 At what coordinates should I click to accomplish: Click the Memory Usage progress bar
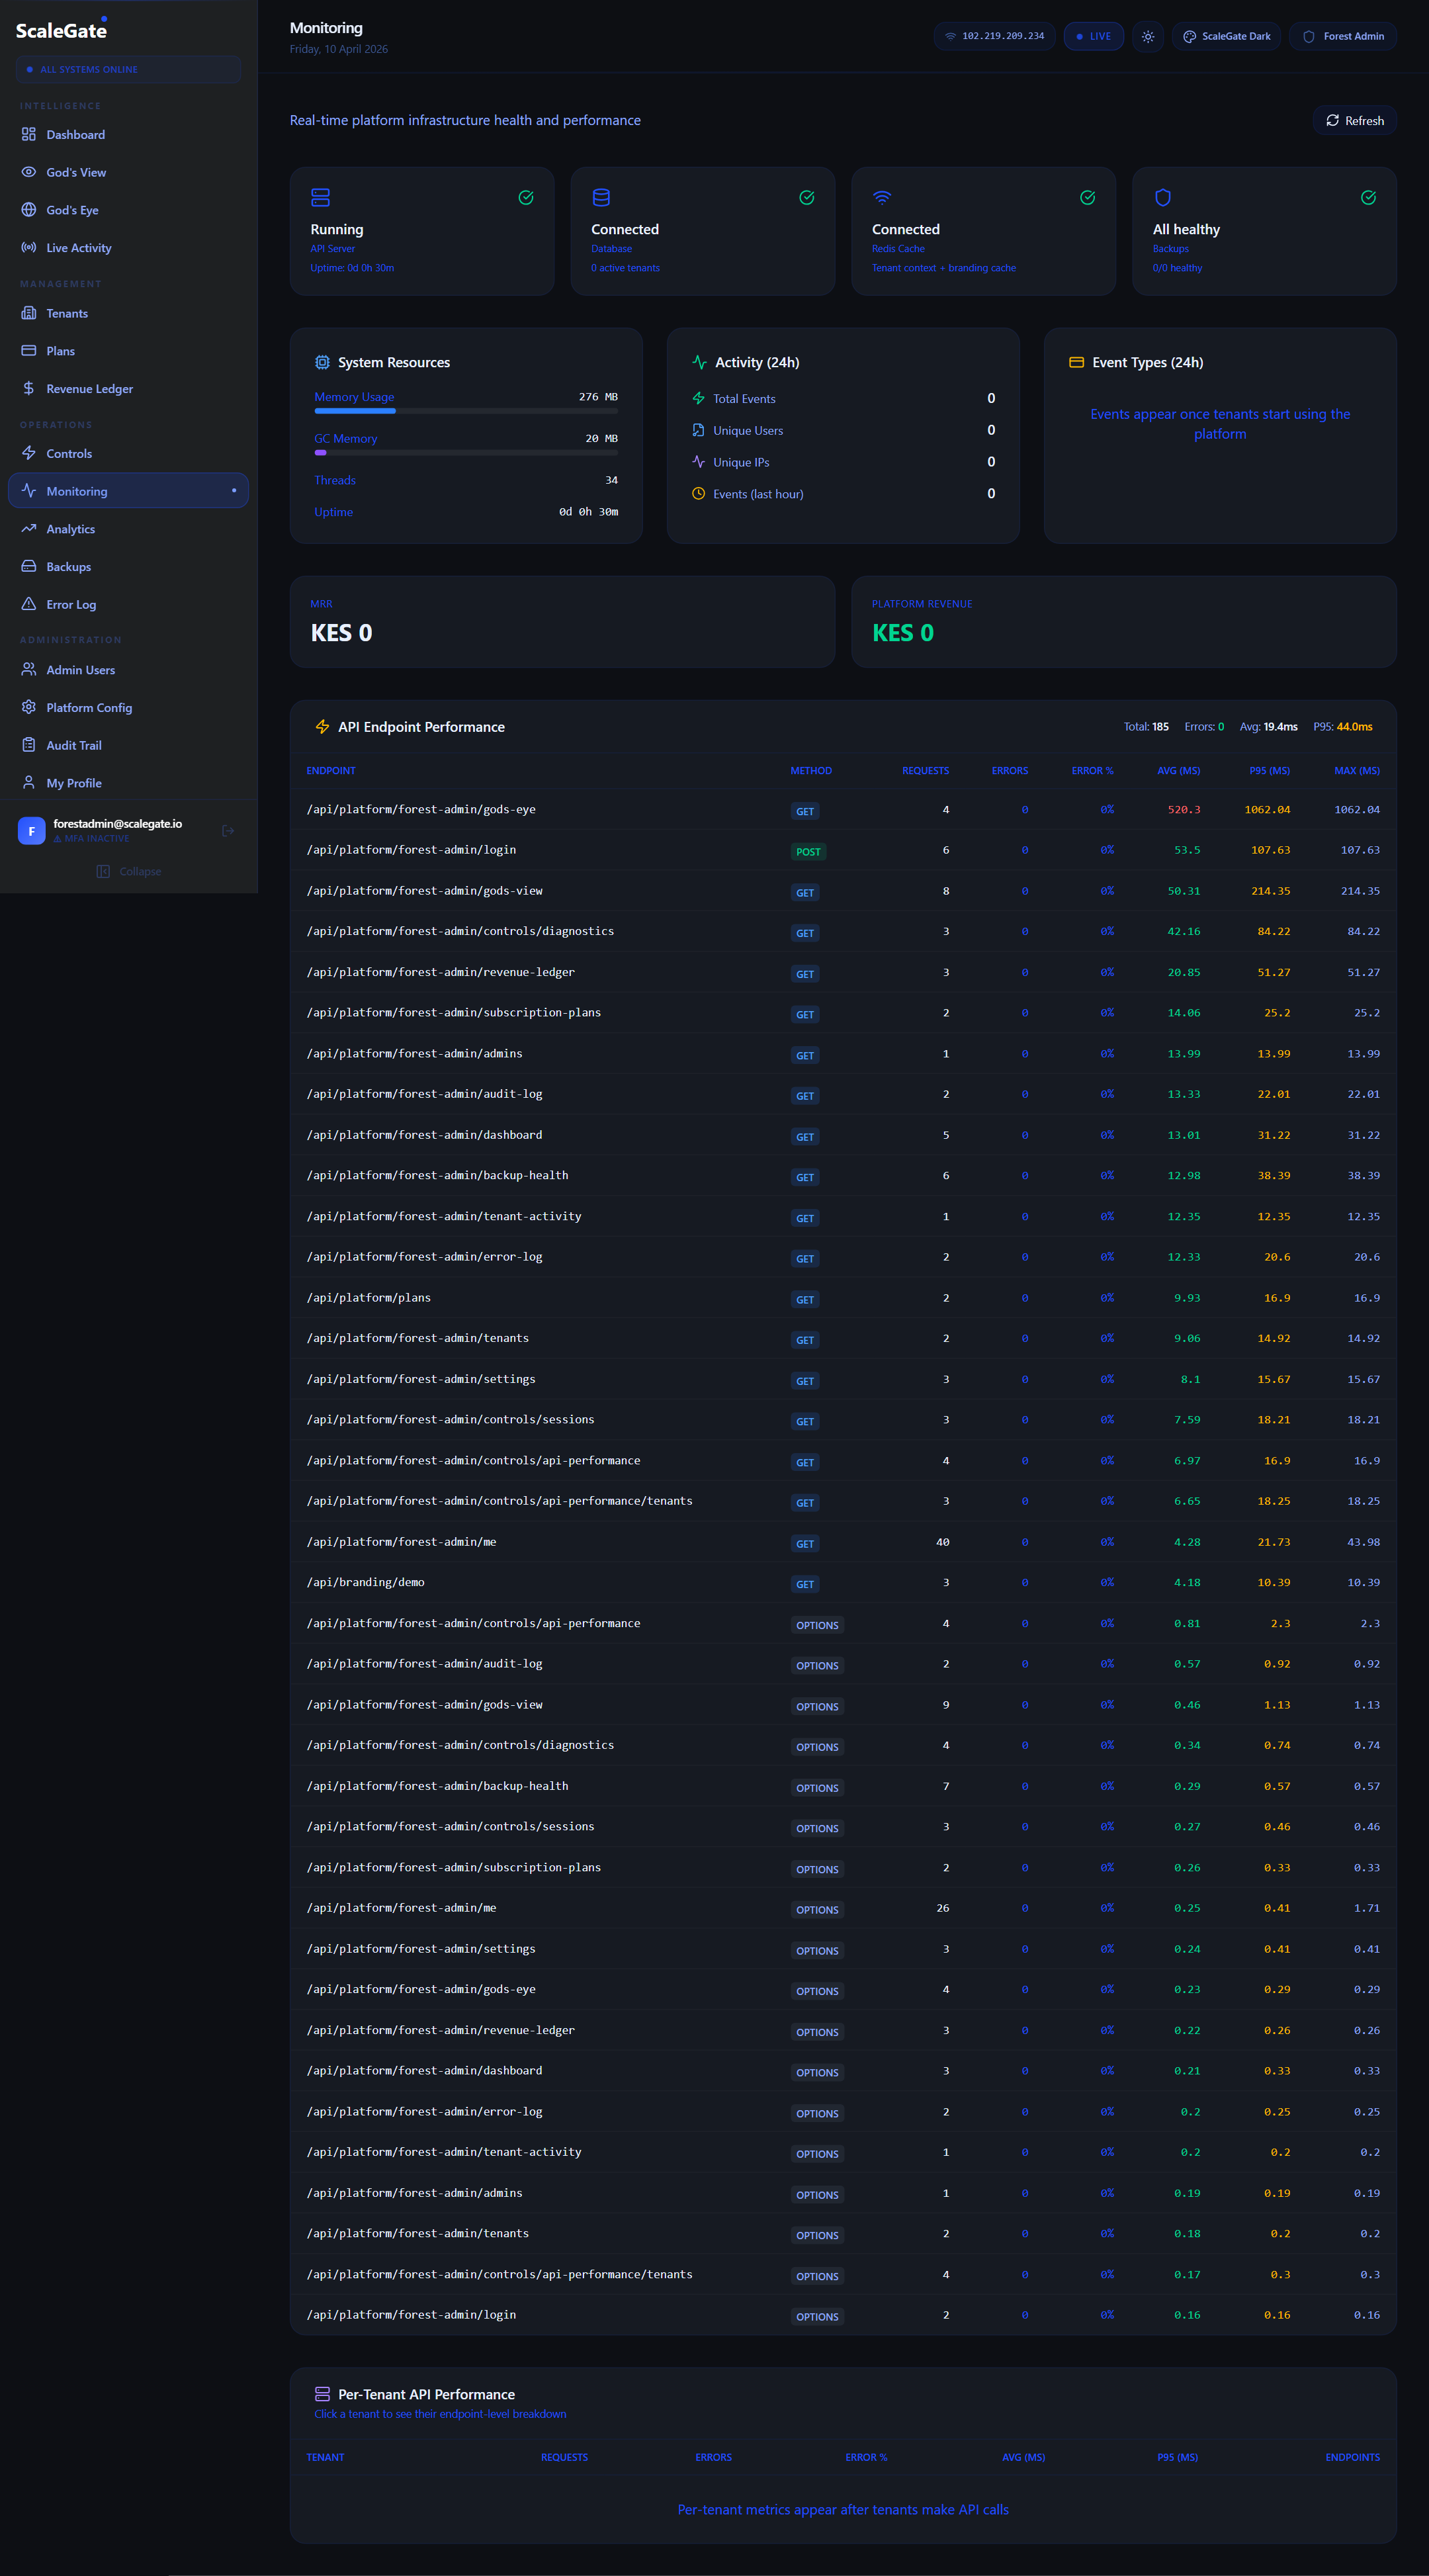(x=465, y=411)
